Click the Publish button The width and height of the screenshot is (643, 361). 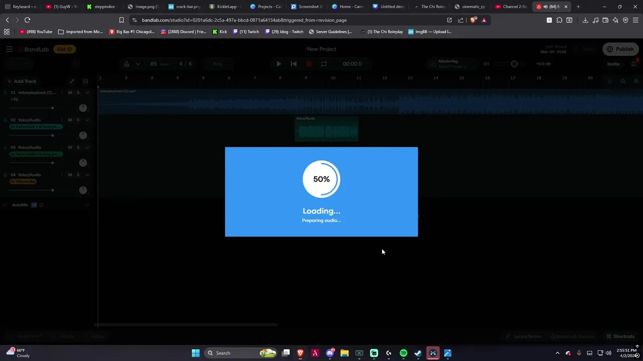(x=620, y=49)
